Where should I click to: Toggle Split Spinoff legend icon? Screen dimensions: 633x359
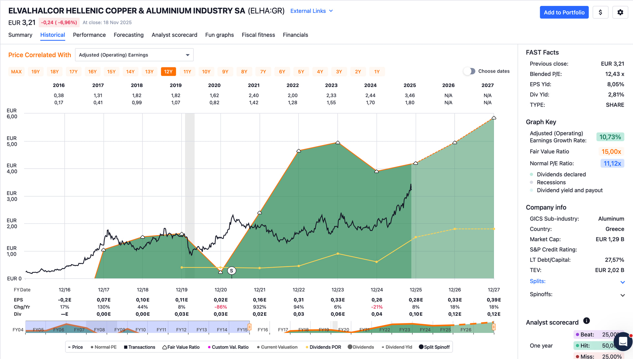(421, 347)
